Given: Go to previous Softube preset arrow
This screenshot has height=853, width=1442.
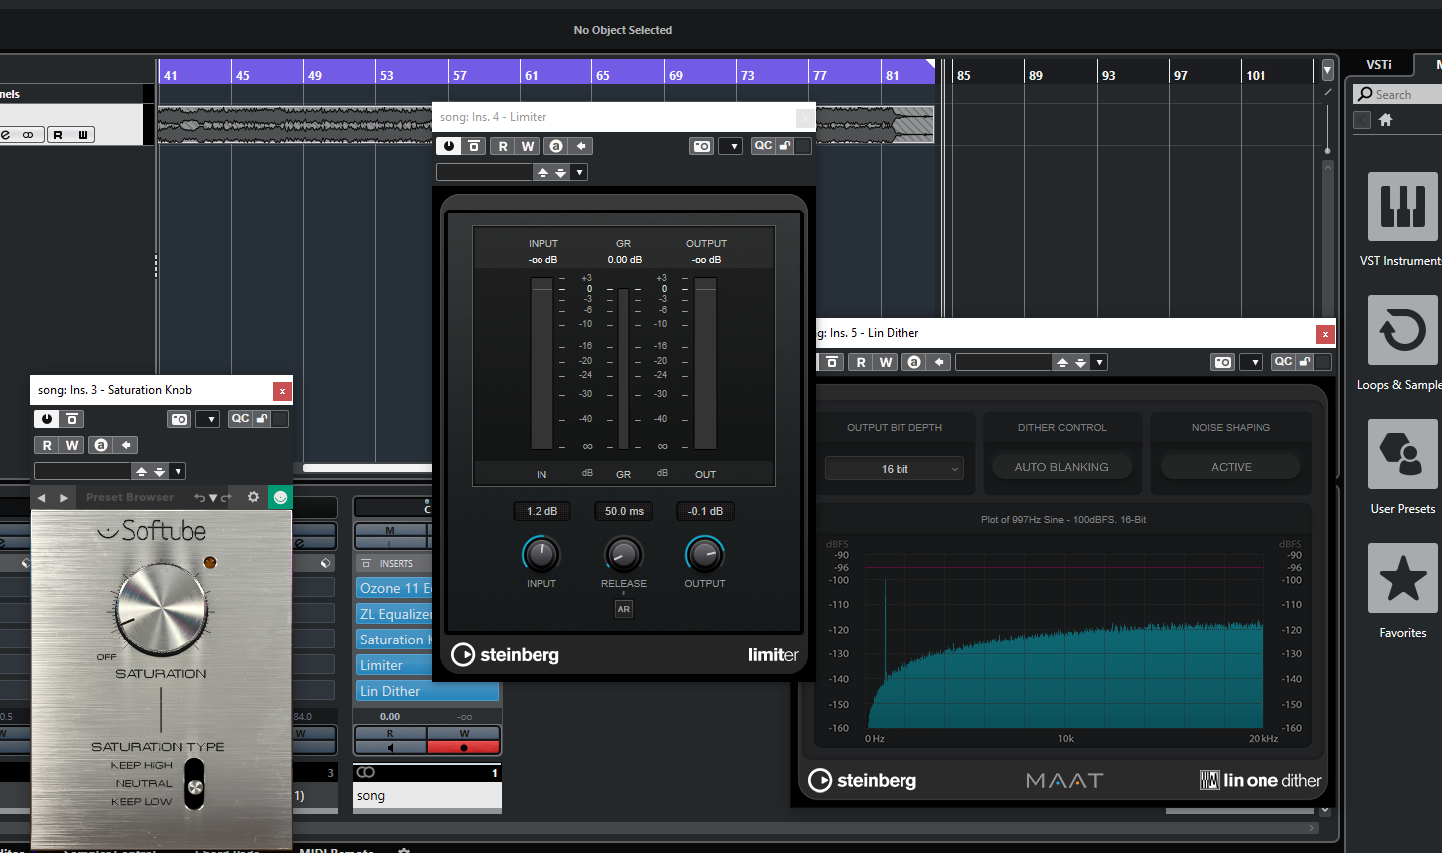Looking at the screenshot, I should tap(42, 497).
